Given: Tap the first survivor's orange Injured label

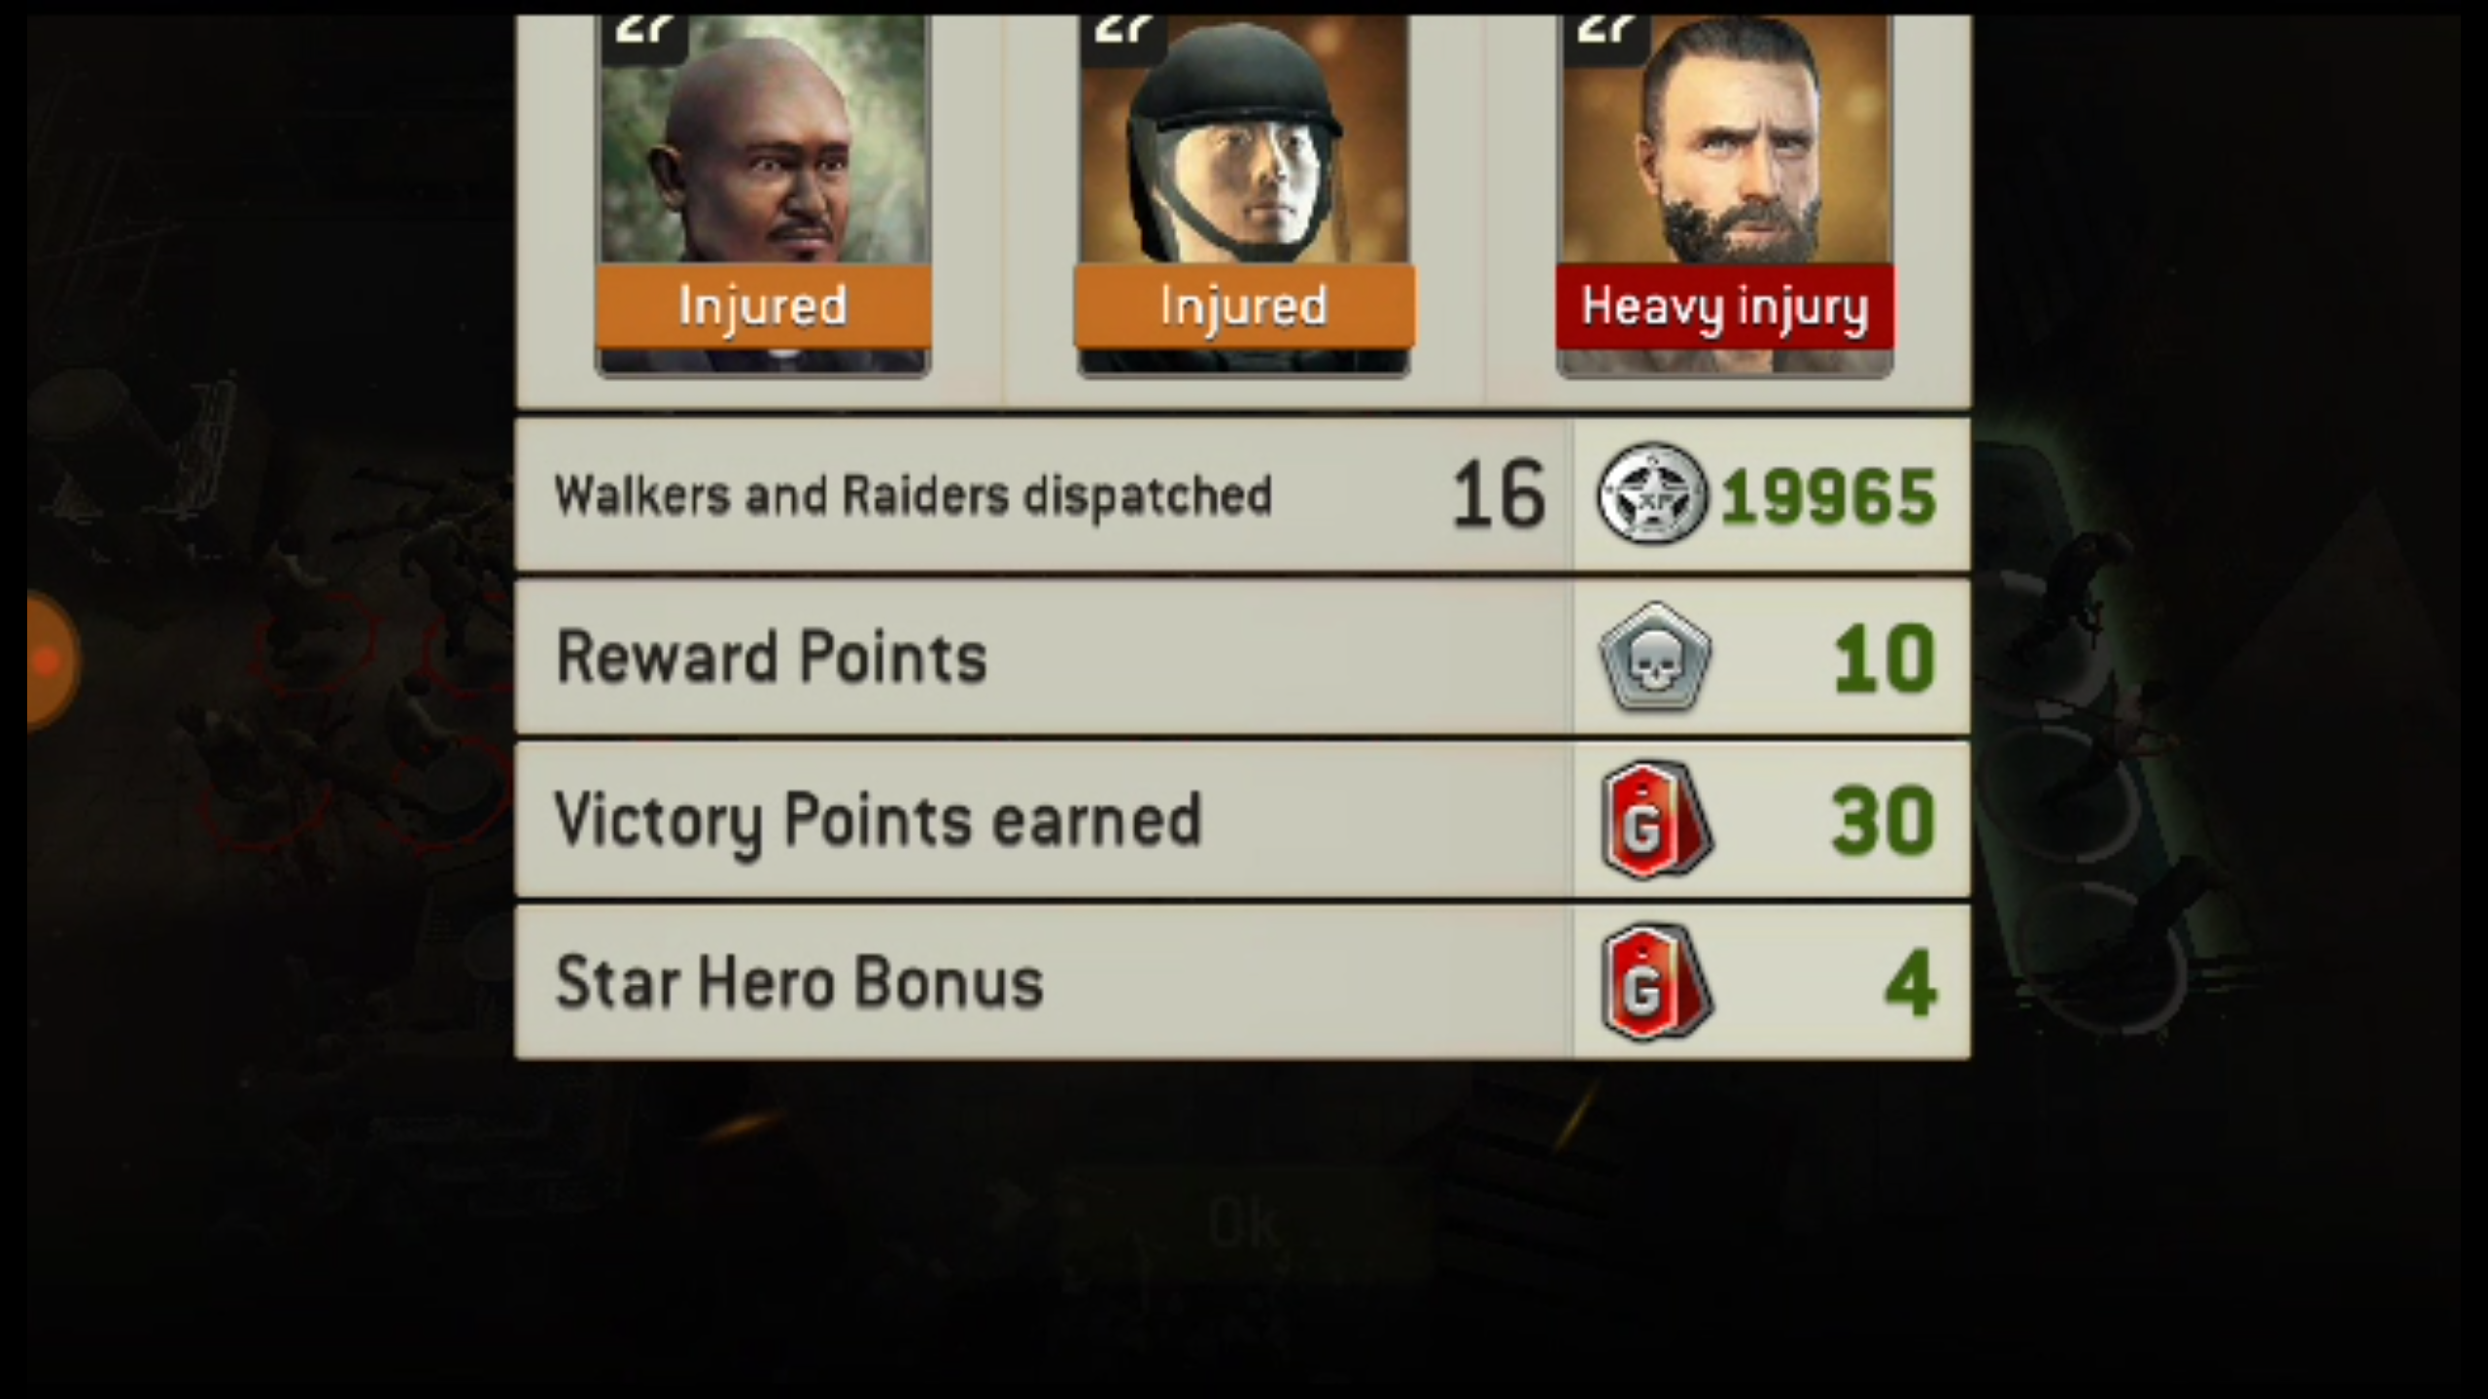Looking at the screenshot, I should (x=763, y=306).
